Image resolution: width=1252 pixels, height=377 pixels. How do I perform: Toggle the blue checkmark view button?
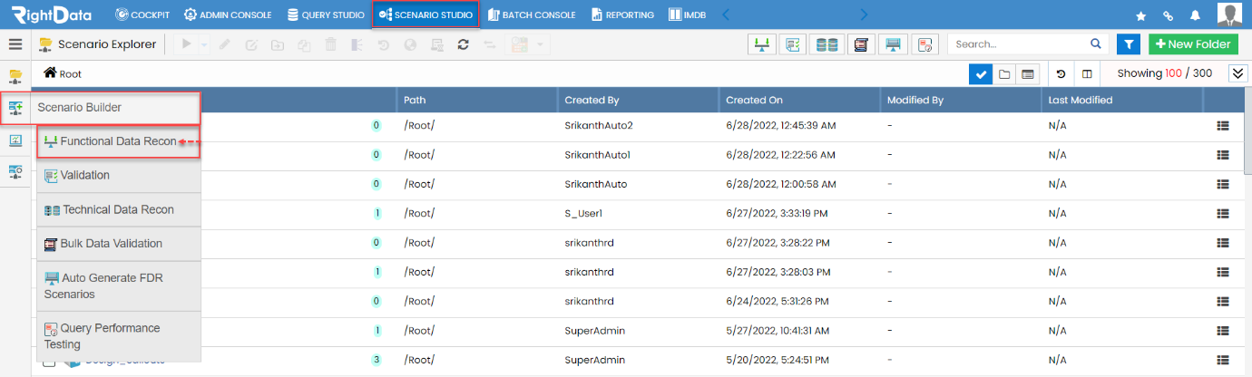[x=980, y=73]
